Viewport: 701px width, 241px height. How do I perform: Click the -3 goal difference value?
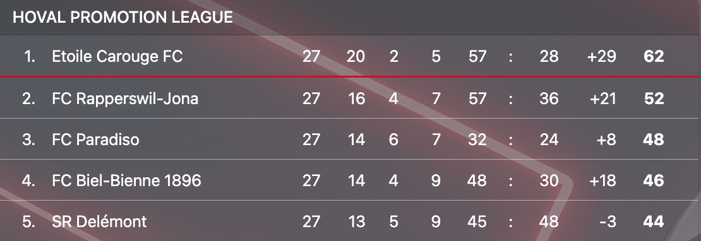pyautogui.click(x=607, y=222)
